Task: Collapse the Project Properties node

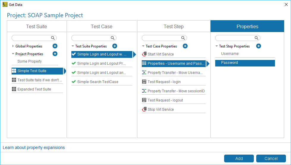Action: point(13,54)
